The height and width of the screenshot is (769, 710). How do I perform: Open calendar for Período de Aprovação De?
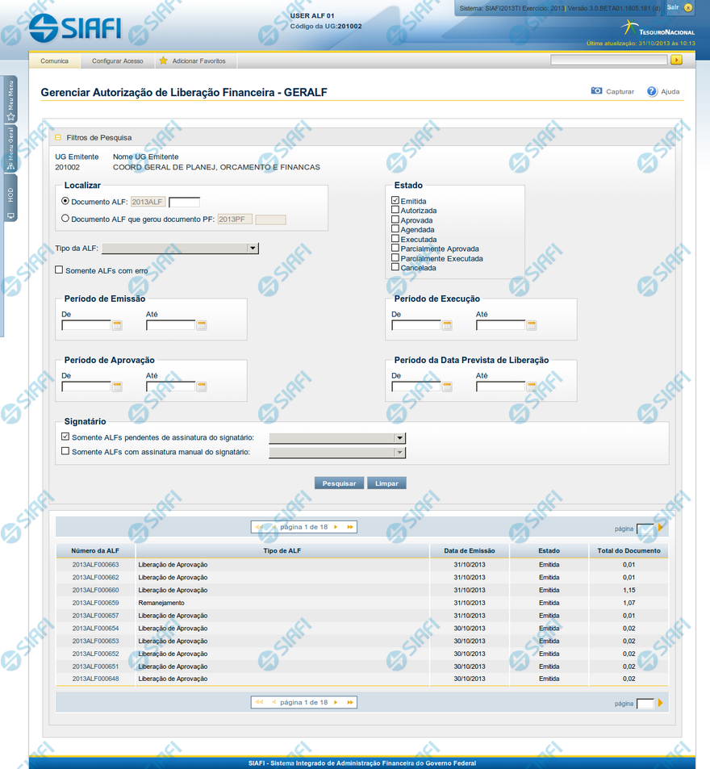[118, 387]
